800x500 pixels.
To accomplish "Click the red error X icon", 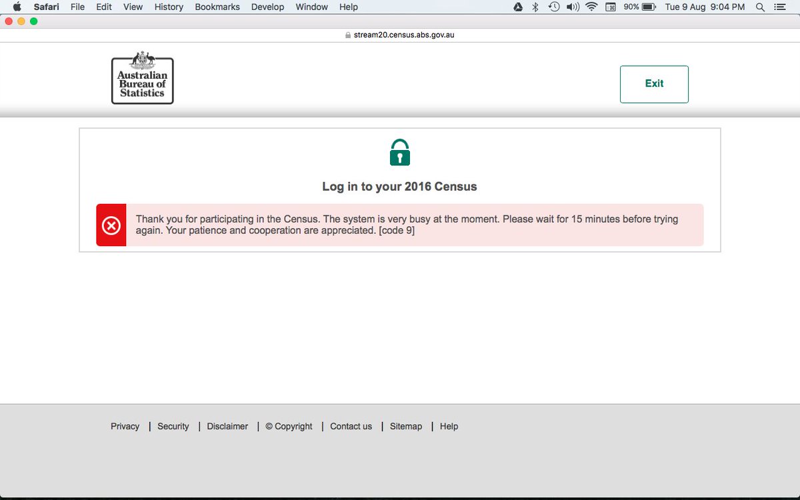I will pos(111,225).
